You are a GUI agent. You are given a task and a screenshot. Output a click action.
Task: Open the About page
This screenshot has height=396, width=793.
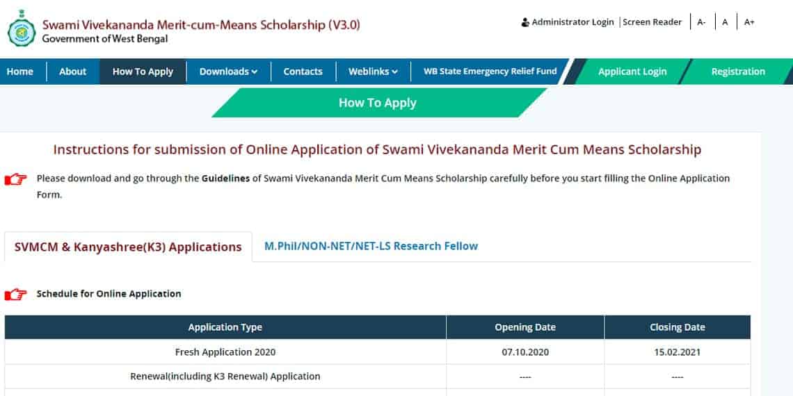(x=73, y=72)
